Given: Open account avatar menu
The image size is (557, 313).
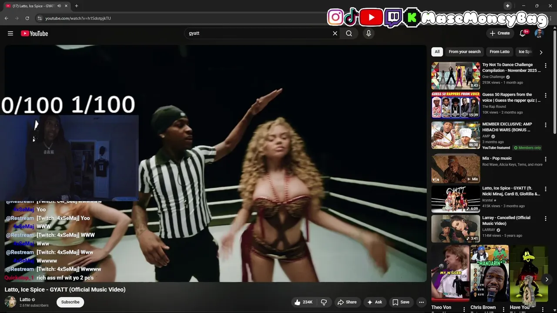Looking at the screenshot, I should [539, 33].
